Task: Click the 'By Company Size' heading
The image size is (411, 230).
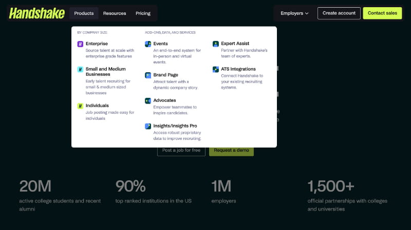Action: 92,32
